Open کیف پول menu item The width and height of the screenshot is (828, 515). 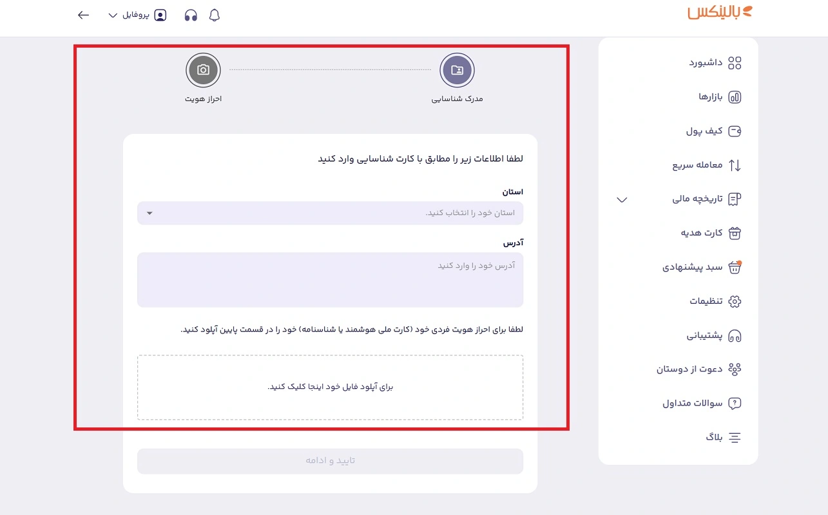[x=704, y=131]
